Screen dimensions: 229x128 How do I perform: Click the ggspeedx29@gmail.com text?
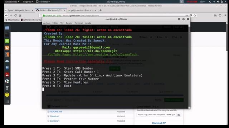92,47
